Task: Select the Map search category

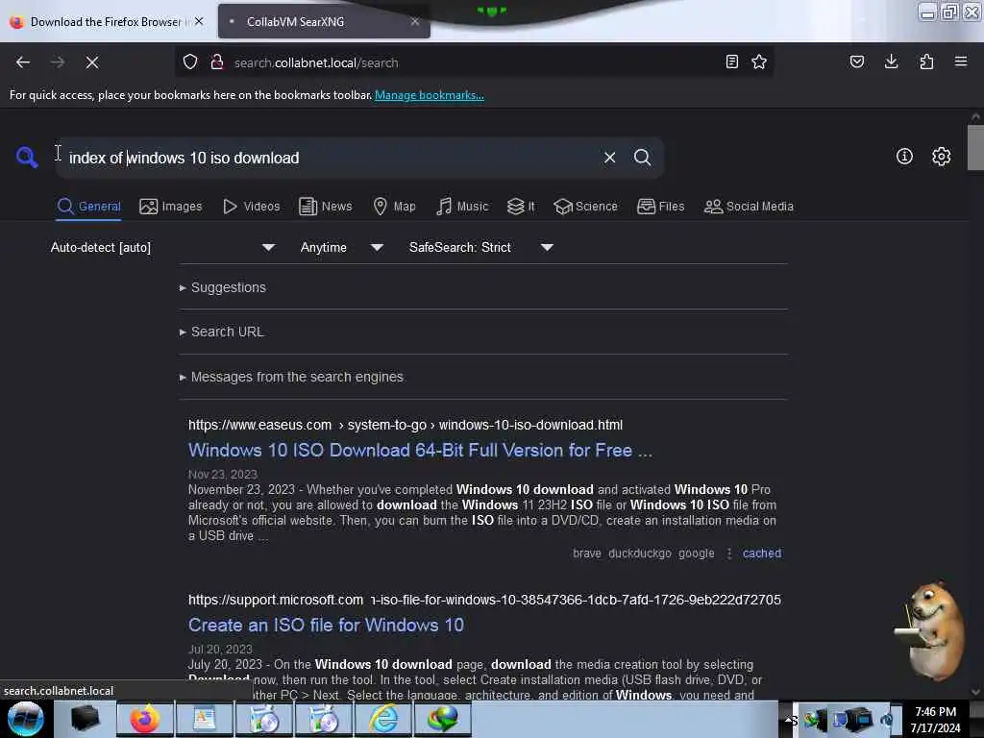Action: coord(394,207)
